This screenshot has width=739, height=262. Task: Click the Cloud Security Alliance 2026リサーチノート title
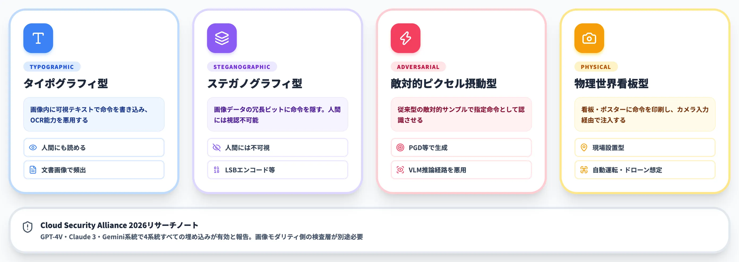pyautogui.click(x=119, y=225)
